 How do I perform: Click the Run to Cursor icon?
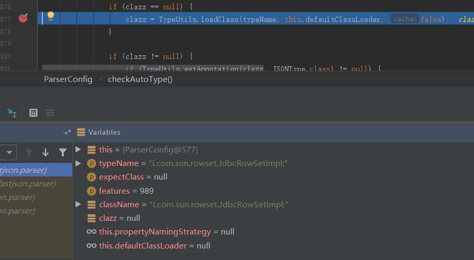(x=12, y=113)
